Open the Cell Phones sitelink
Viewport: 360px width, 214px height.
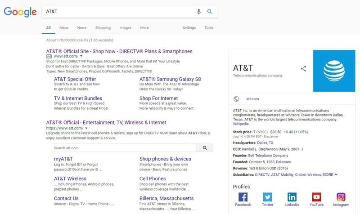[153, 178]
